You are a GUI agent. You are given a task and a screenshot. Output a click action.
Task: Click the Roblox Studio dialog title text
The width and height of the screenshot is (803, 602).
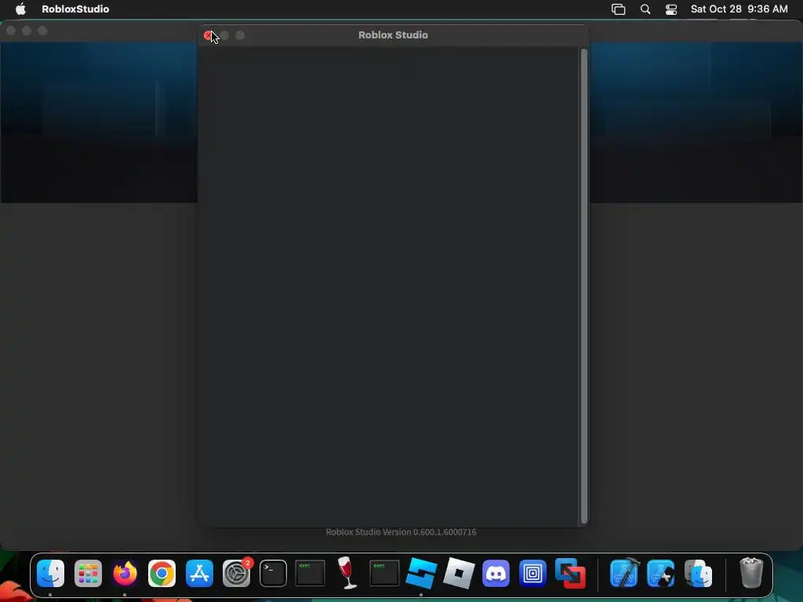(394, 34)
